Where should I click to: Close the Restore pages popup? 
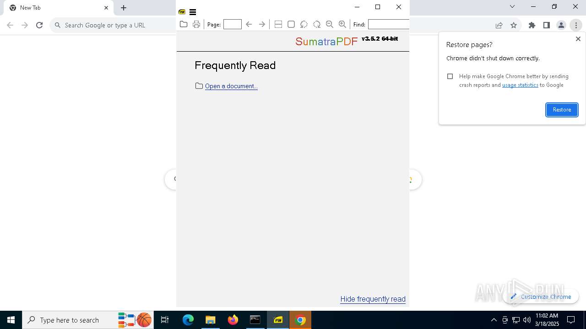point(578,39)
